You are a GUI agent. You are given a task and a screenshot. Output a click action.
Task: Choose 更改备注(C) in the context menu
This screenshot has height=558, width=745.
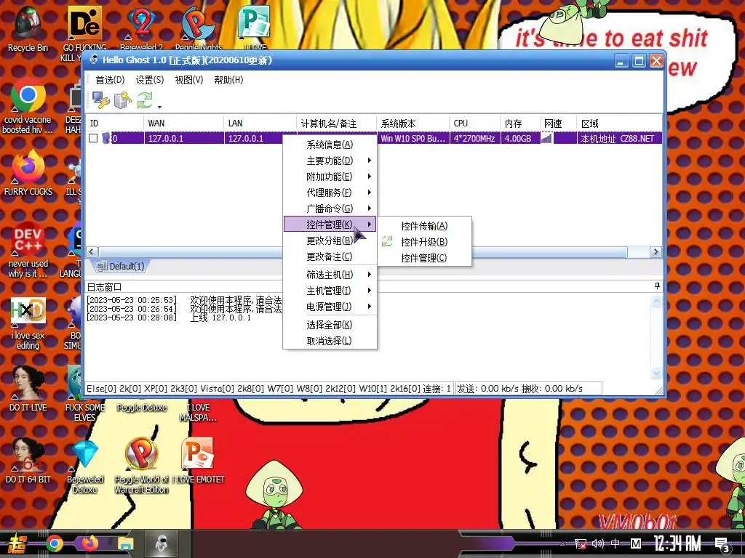[x=330, y=256]
